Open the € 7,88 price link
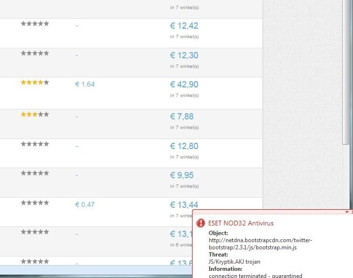The image size is (353, 278). point(182,117)
